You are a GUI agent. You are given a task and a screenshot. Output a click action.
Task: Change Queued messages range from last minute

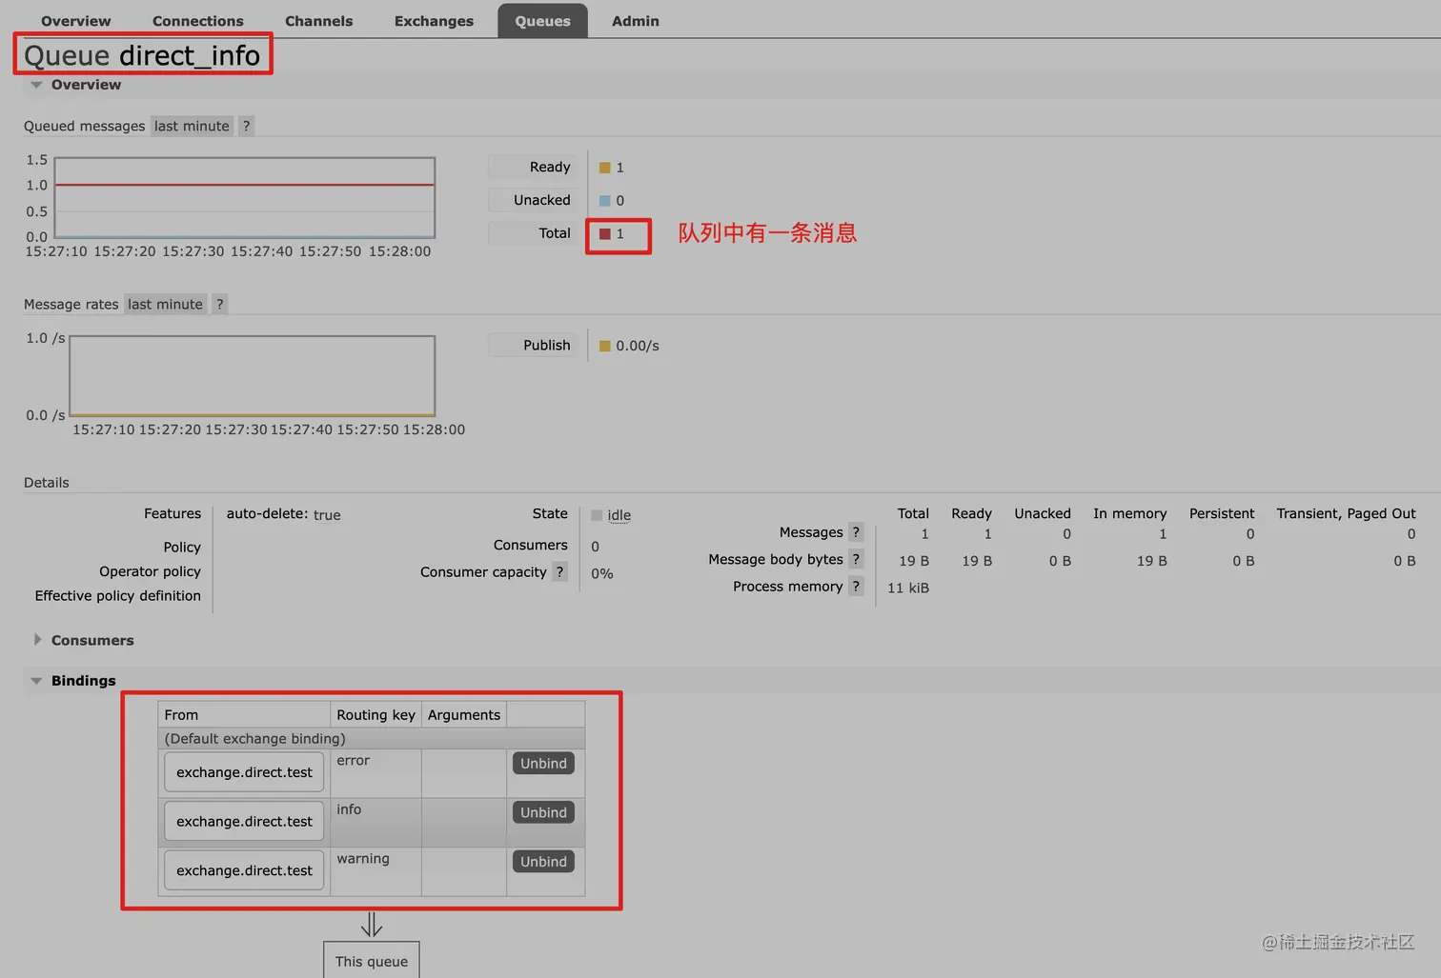[x=192, y=126]
